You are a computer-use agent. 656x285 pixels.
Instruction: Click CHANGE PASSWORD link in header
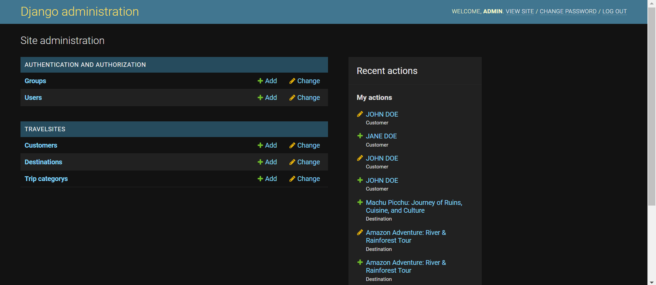568,11
